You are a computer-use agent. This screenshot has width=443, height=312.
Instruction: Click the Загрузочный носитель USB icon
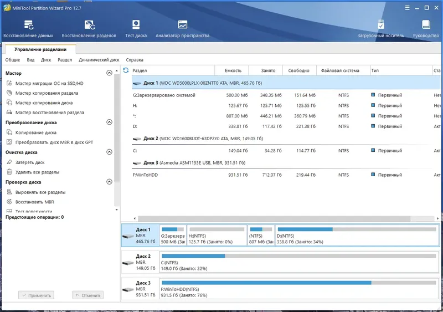381,25
